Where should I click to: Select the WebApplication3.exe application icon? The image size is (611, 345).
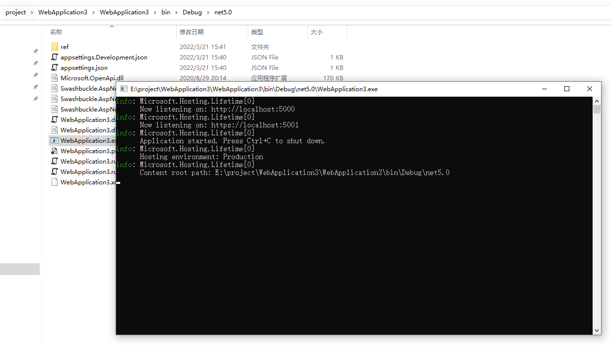(55, 140)
